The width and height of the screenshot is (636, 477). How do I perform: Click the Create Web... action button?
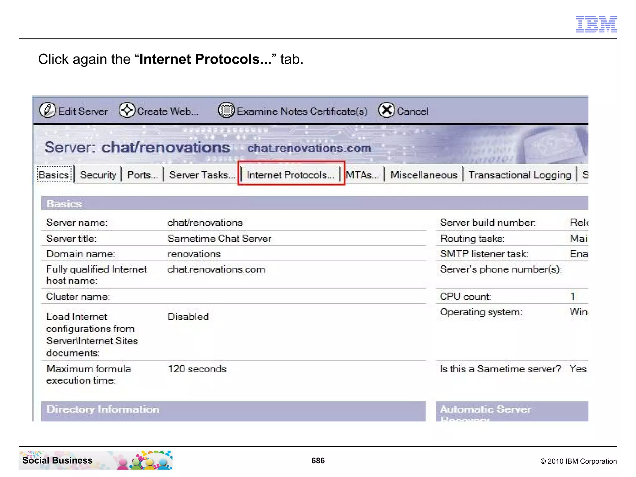point(168,111)
